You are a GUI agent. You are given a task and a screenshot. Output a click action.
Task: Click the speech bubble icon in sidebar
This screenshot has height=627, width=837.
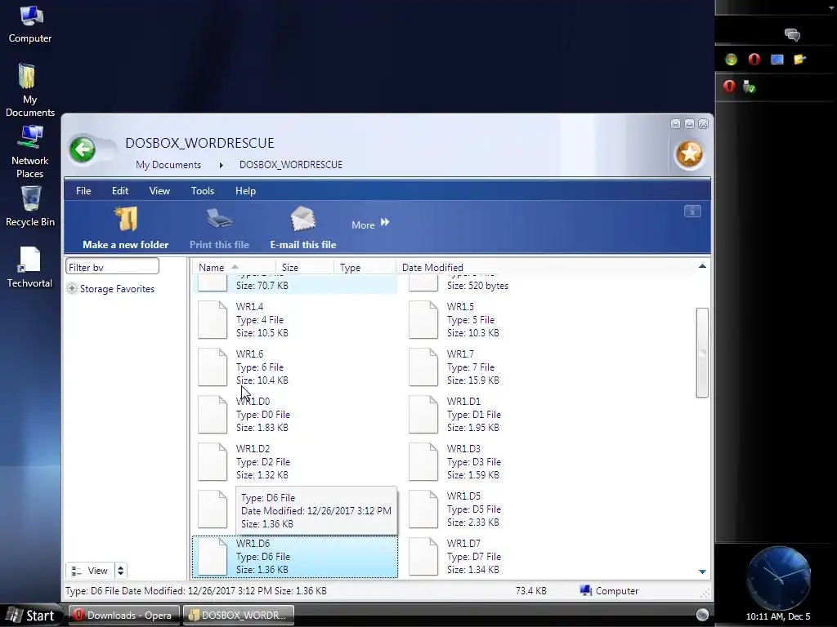tap(792, 35)
